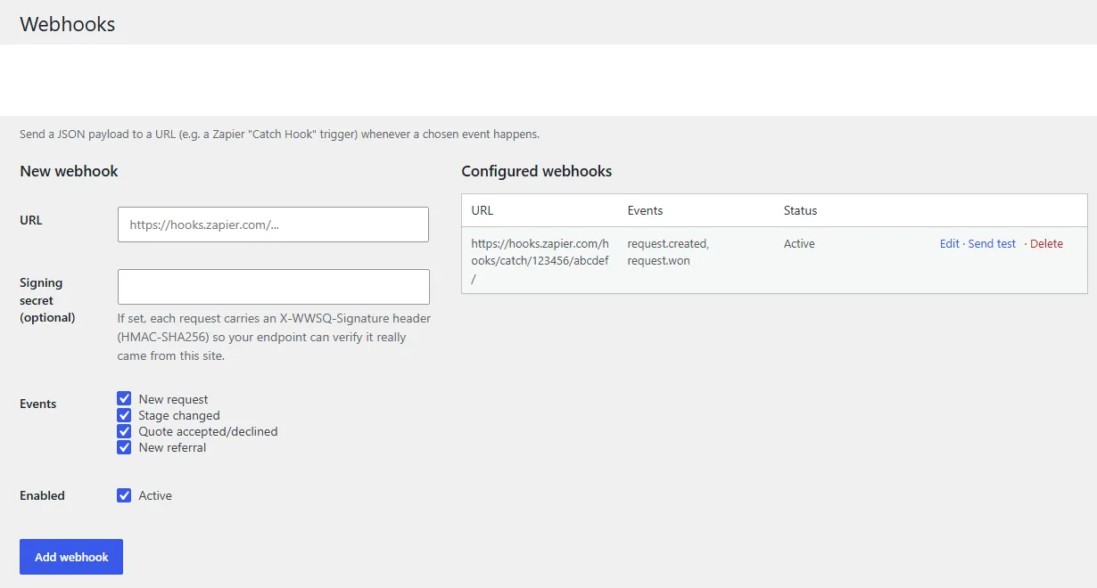This screenshot has width=1097, height=588.
Task: Click the URL column header in table
Action: (482, 211)
